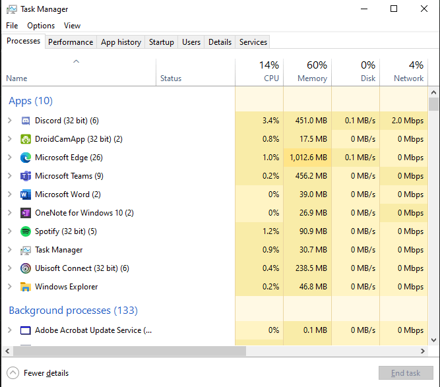Image resolution: width=440 pixels, height=387 pixels.
Task: Click Discord network value 2.0 Mbps
Action: tap(408, 121)
